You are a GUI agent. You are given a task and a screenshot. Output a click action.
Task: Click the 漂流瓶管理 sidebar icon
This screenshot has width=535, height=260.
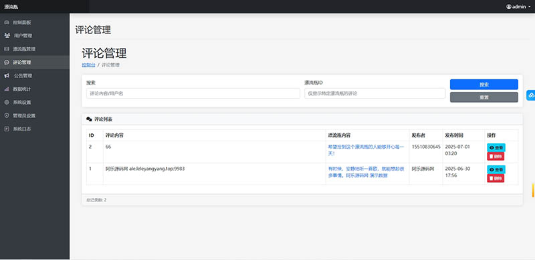tap(7, 49)
